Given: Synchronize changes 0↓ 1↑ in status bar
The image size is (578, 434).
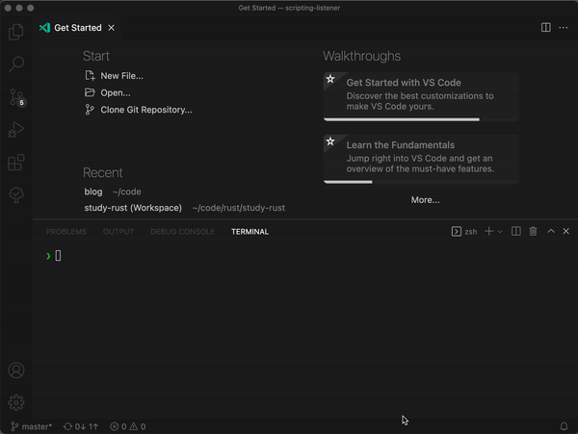Looking at the screenshot, I should point(81,426).
